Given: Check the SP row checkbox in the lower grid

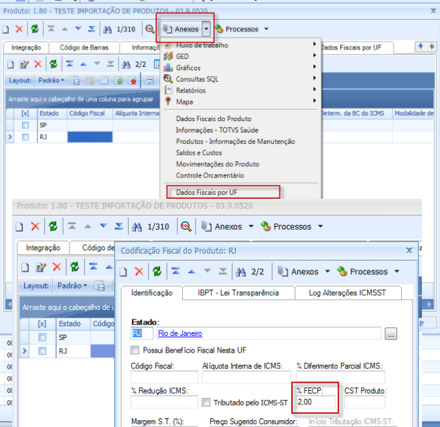Looking at the screenshot, I should 42,337.
